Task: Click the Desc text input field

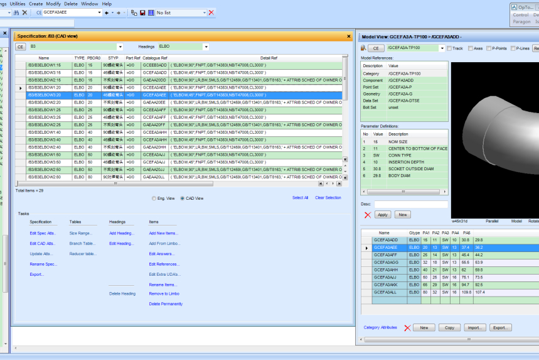Action: [411, 204]
